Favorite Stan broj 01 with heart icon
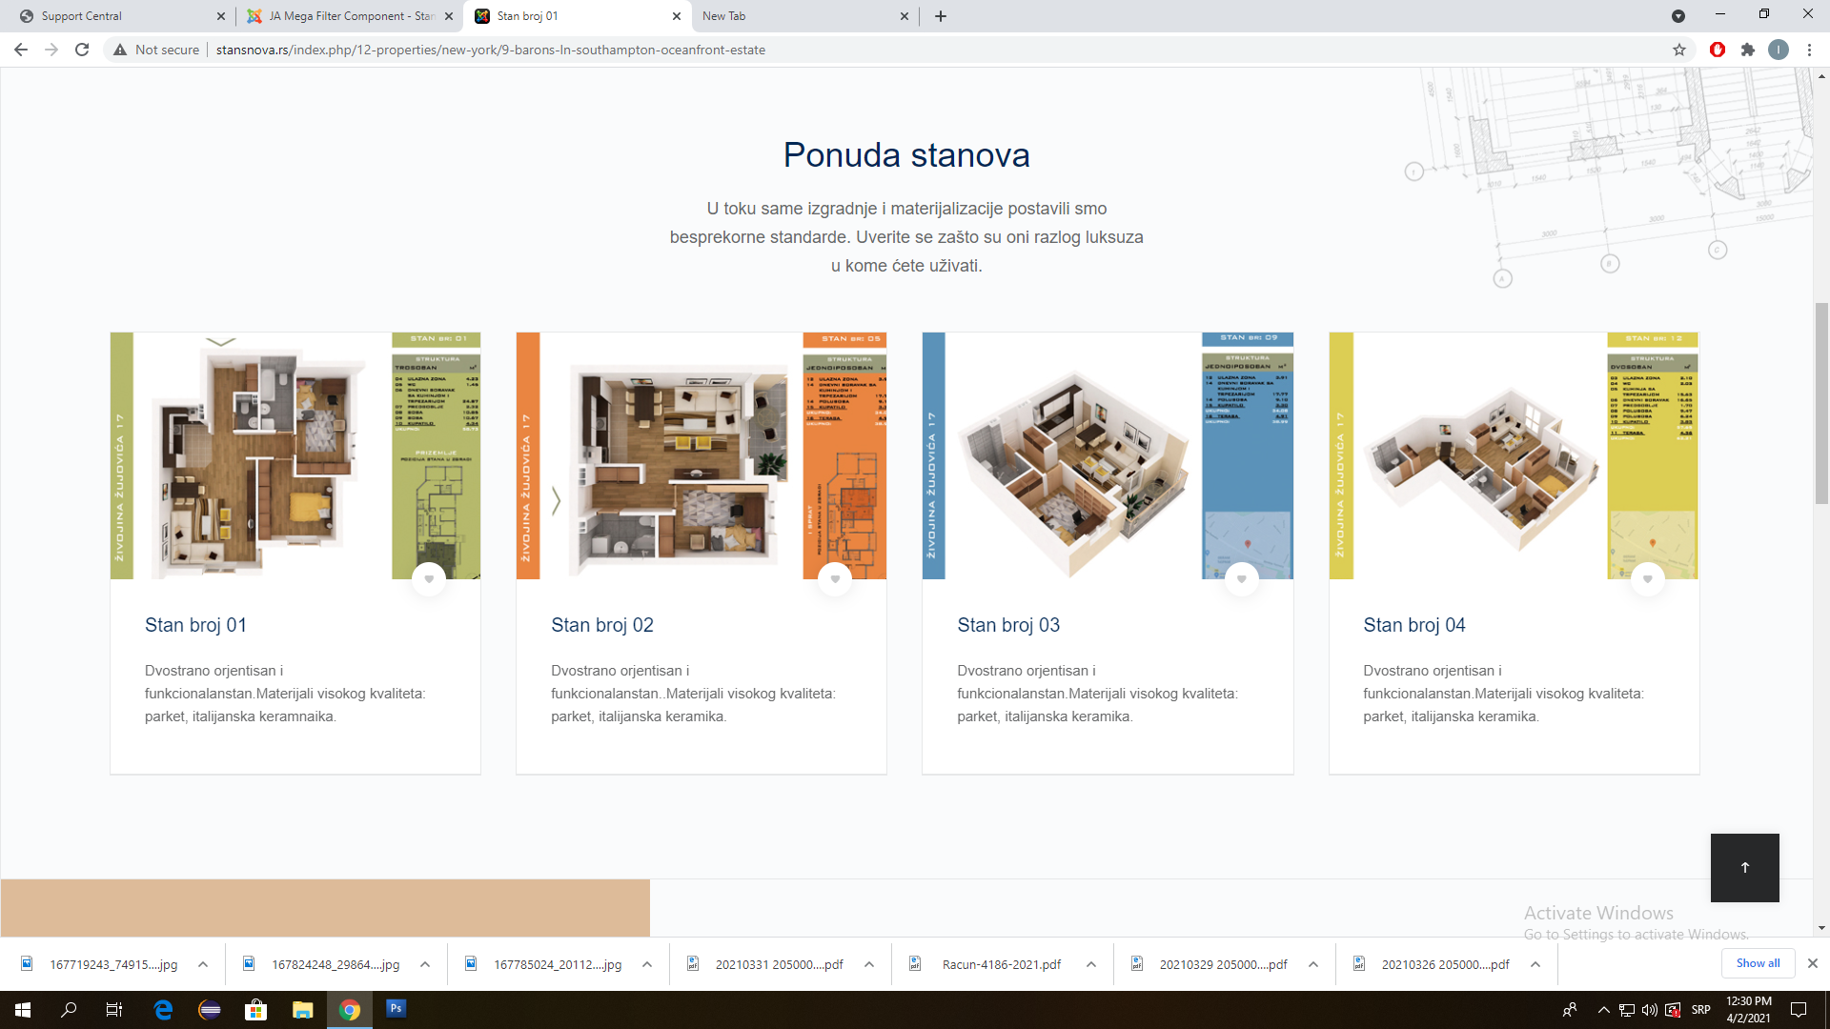Image resolution: width=1830 pixels, height=1029 pixels. 429,578
